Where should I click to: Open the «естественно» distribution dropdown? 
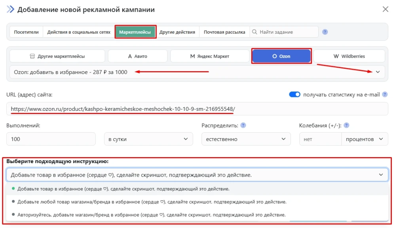246,139
